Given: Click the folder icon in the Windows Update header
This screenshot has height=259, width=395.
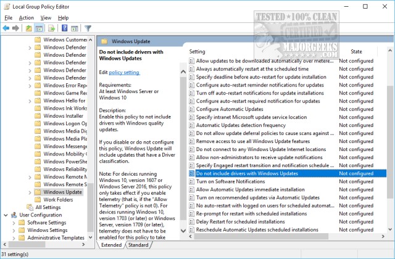Looking at the screenshot, I should tap(104, 41).
